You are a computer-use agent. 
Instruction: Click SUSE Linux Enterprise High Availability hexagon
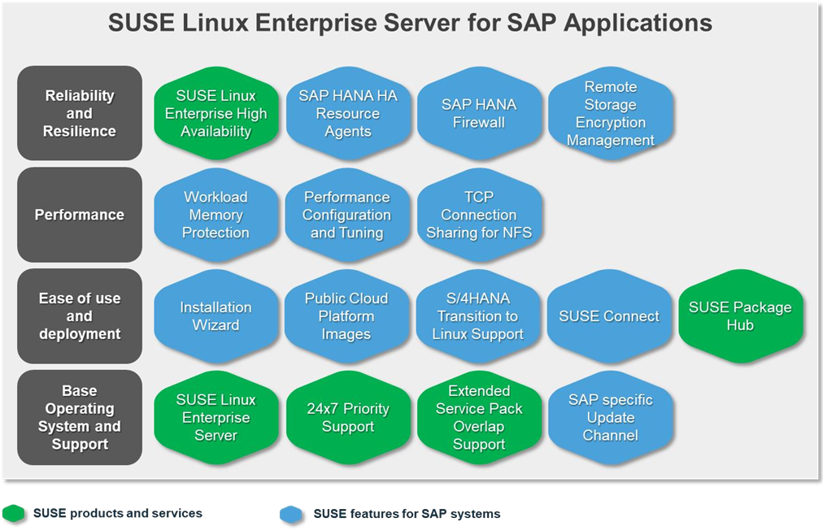(x=216, y=113)
